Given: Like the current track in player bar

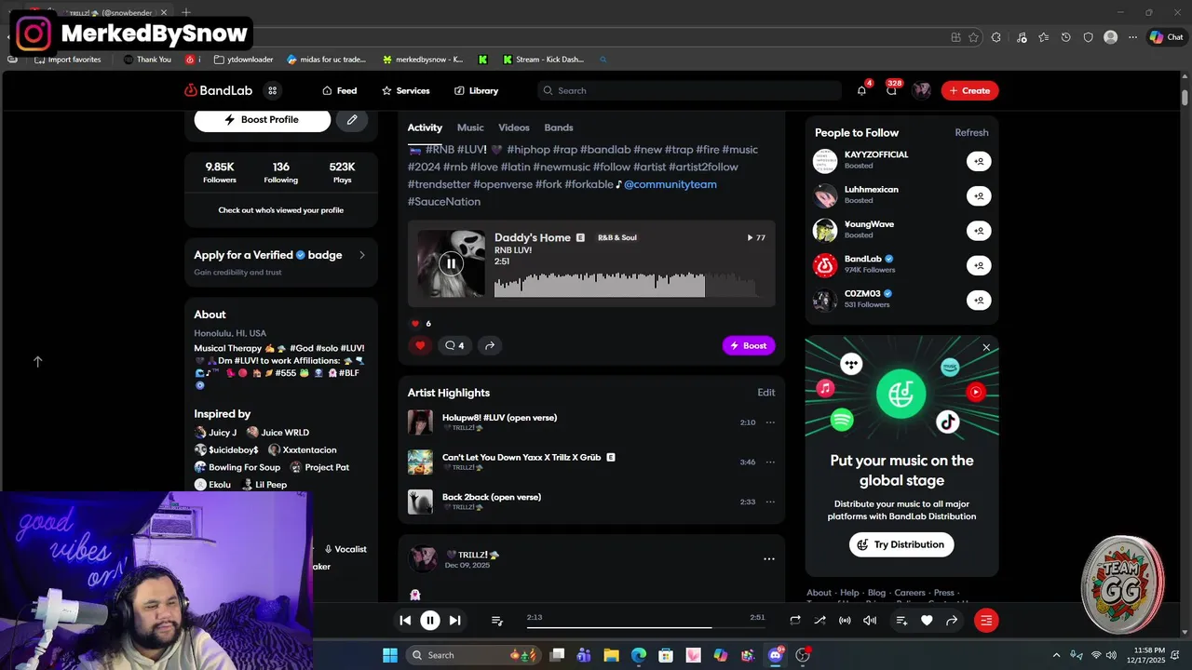Looking at the screenshot, I should [927, 621].
